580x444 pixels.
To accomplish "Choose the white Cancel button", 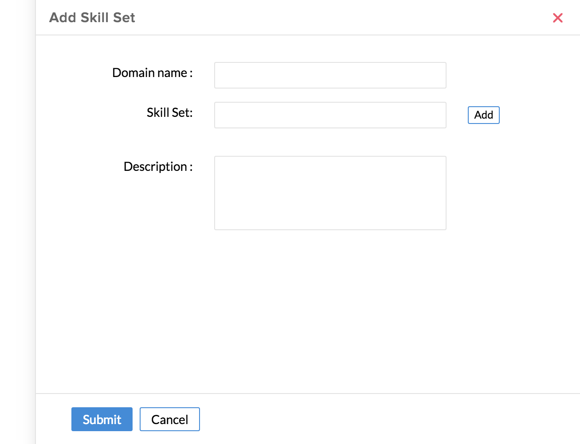I will [x=169, y=419].
